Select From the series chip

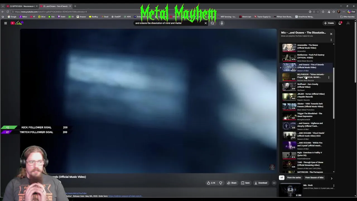[x=294, y=178]
